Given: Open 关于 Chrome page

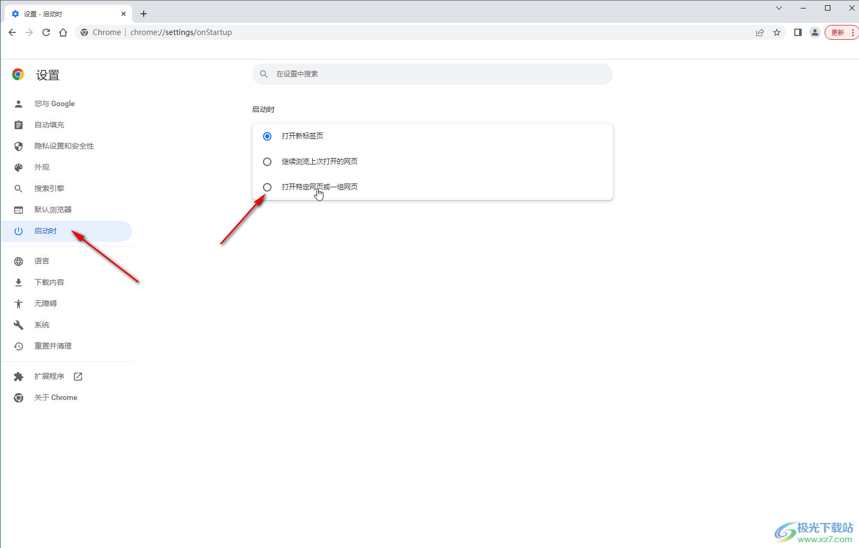Looking at the screenshot, I should 66,398.
